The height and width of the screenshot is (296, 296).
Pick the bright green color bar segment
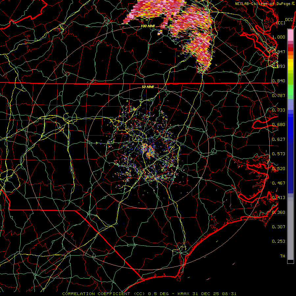290,90
